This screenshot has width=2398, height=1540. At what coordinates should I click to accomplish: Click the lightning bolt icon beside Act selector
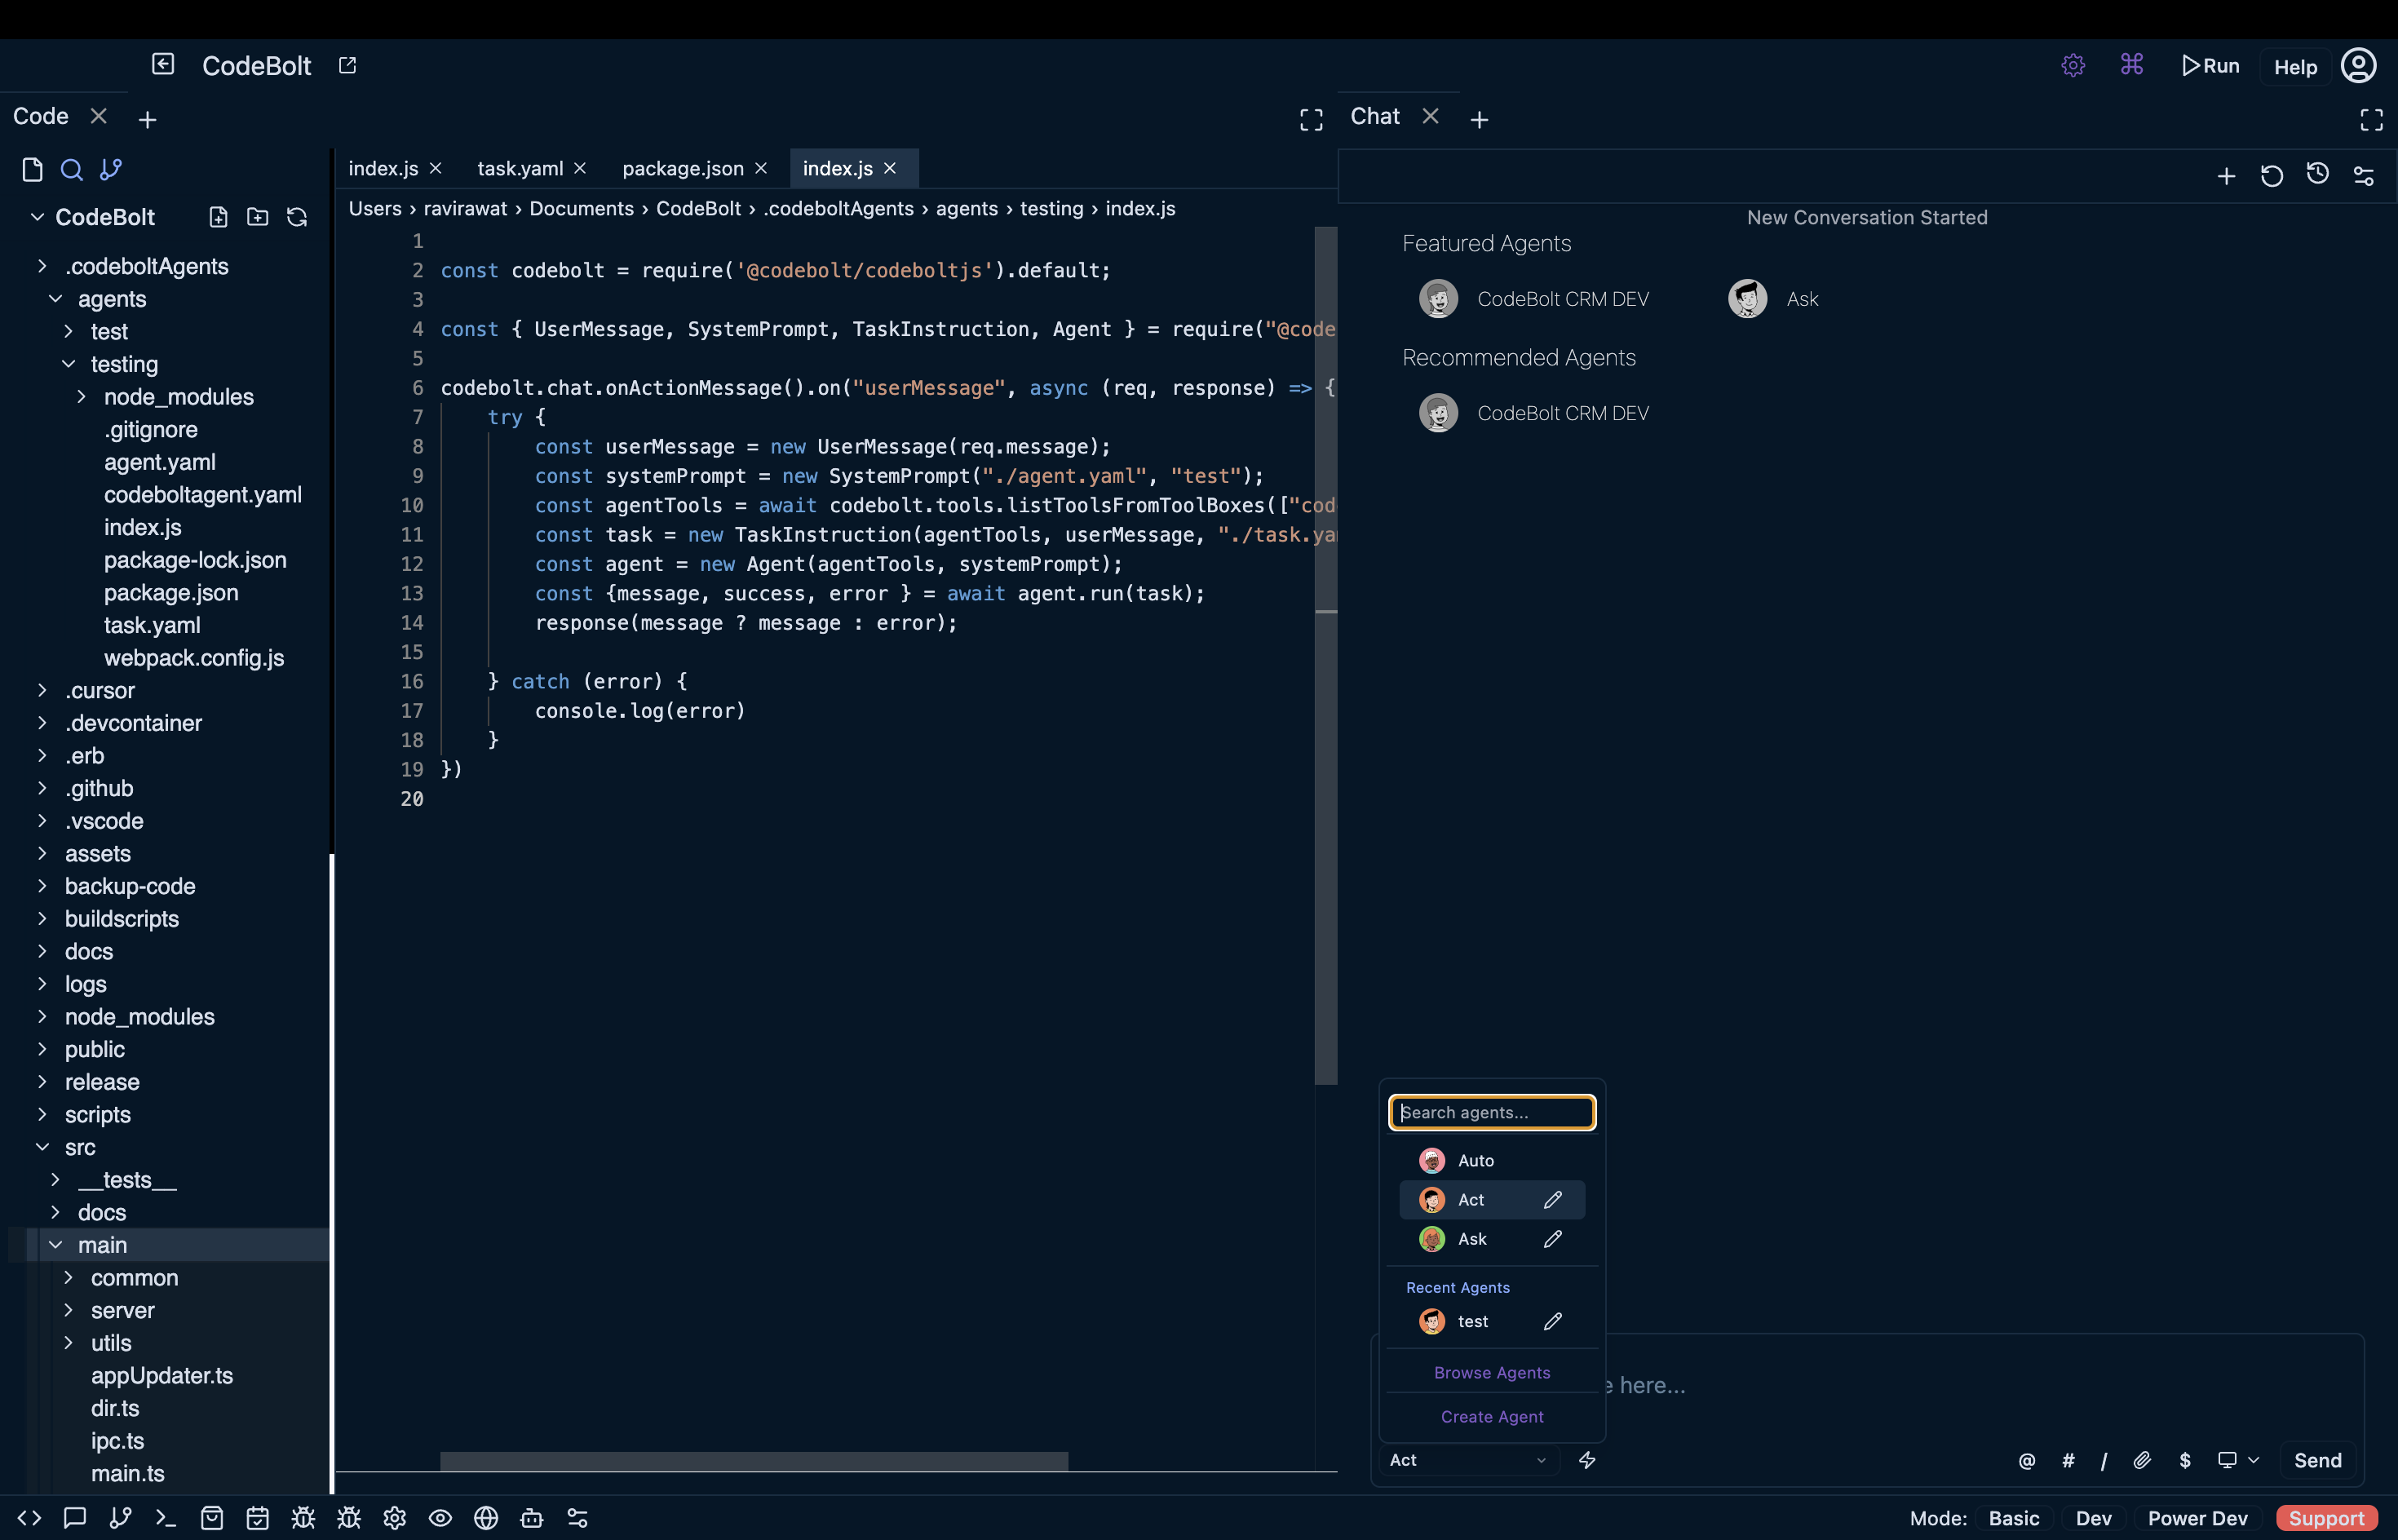click(x=1587, y=1460)
